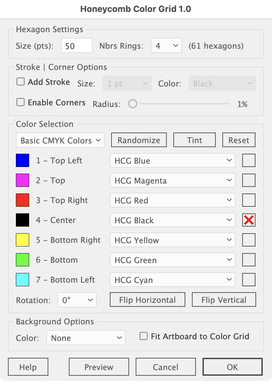
Task: Click the blue Top Left color swatch
Action: [23, 161]
